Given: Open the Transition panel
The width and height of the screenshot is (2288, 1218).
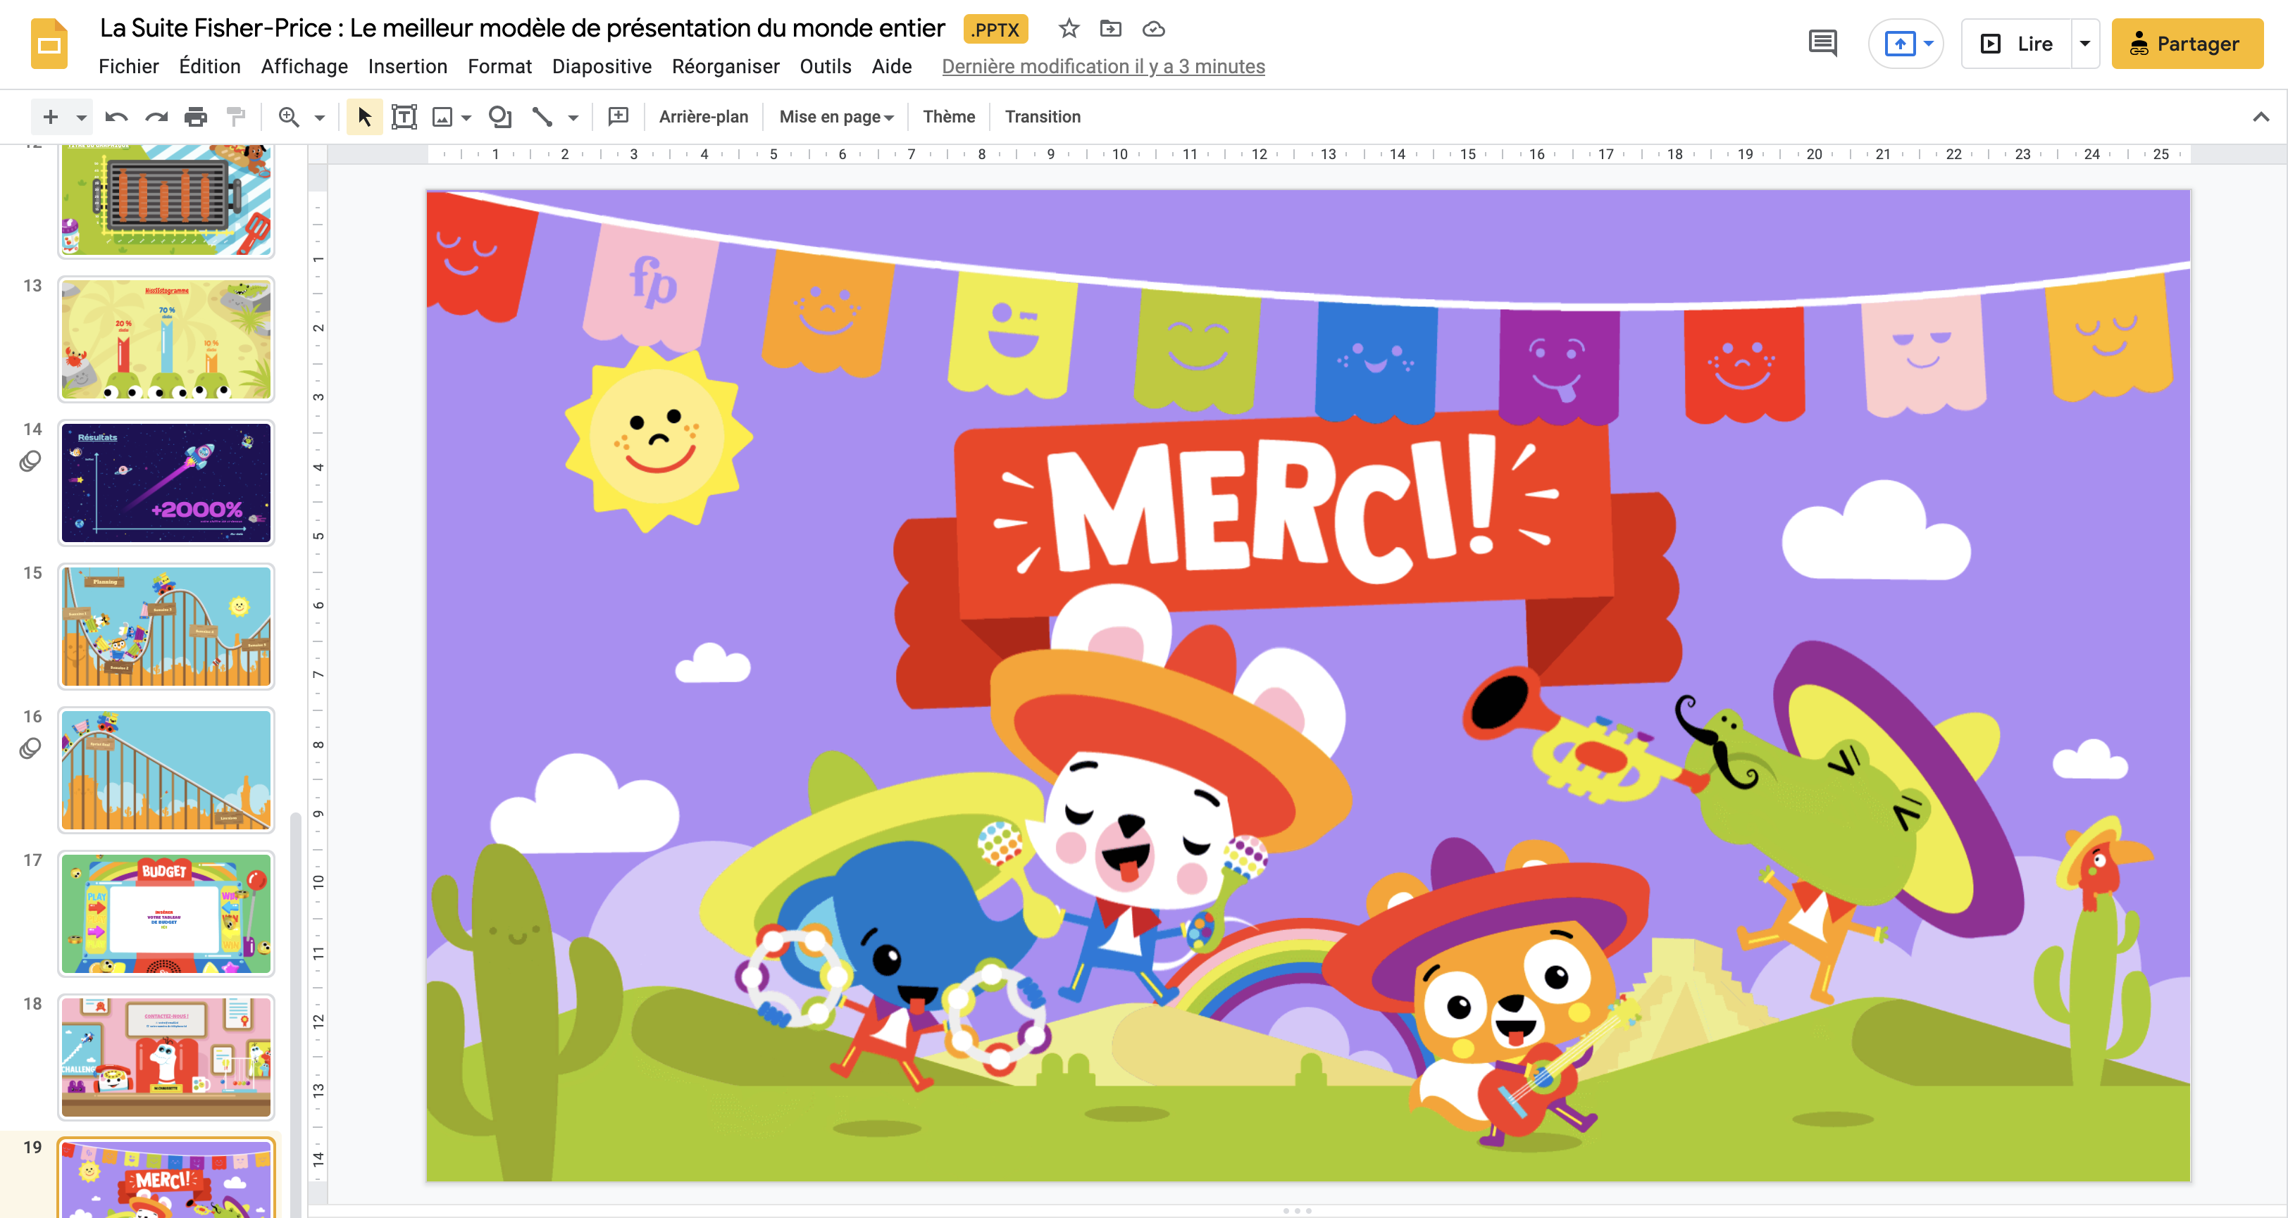Looking at the screenshot, I should click(x=1043, y=116).
